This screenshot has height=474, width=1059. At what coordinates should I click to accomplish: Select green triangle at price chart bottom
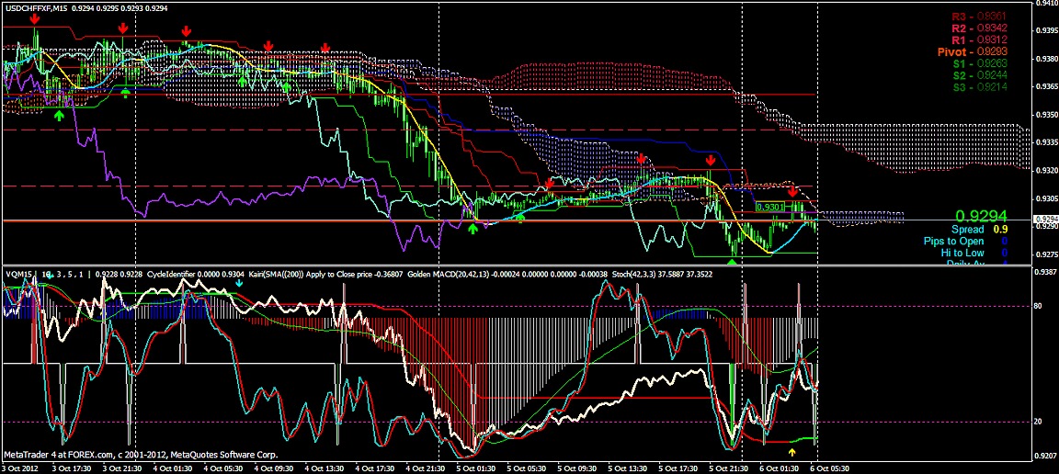[732, 263]
